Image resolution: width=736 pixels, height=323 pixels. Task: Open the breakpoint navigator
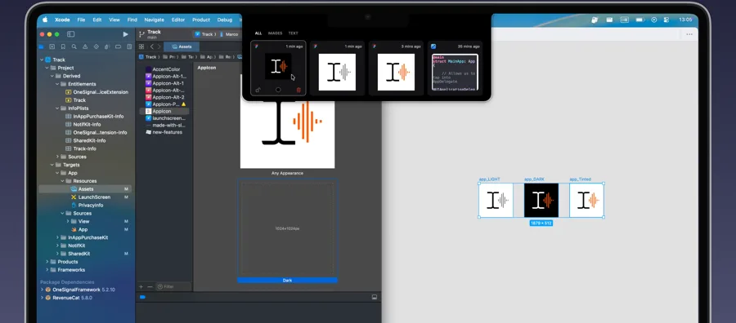pyautogui.click(x=119, y=46)
